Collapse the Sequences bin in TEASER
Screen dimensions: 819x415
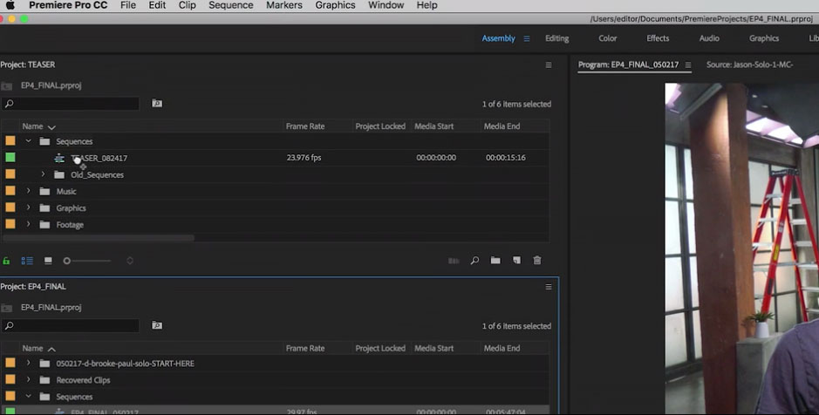tap(29, 141)
